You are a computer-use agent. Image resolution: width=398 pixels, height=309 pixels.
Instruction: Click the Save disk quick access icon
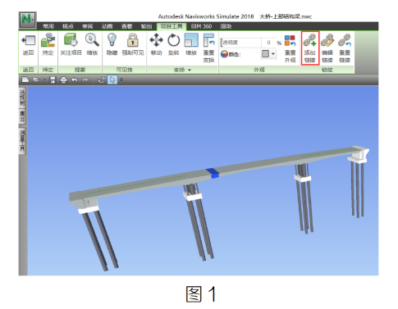[x=53, y=80]
